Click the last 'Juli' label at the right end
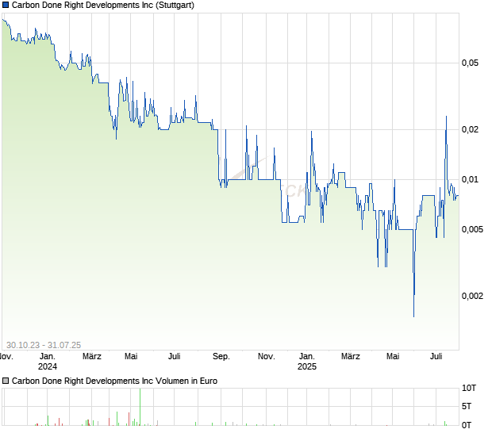Screen dimensions: 492x433 click(x=436, y=357)
